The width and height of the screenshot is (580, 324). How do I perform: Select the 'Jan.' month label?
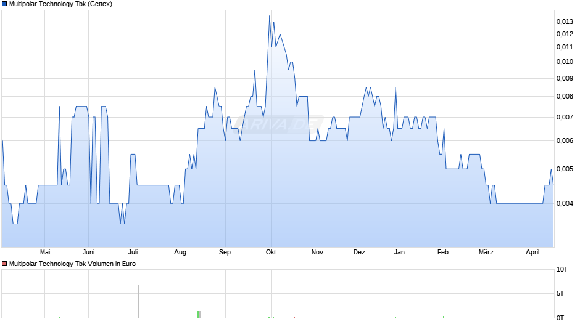pos(400,252)
